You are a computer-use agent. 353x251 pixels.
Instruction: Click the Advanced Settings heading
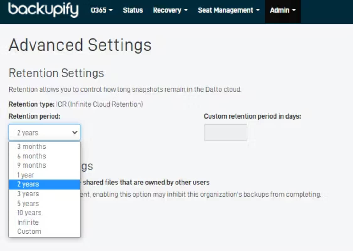click(80, 45)
